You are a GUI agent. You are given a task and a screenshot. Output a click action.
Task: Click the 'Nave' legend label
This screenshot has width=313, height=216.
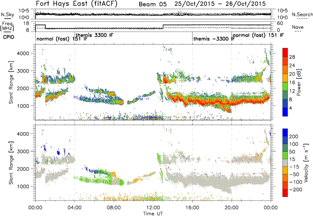[x=297, y=27]
